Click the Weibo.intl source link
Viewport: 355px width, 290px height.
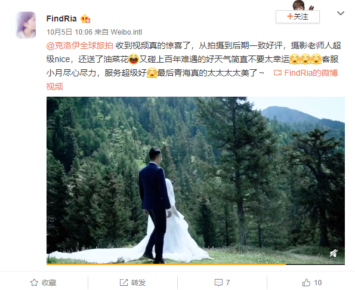[126, 32]
